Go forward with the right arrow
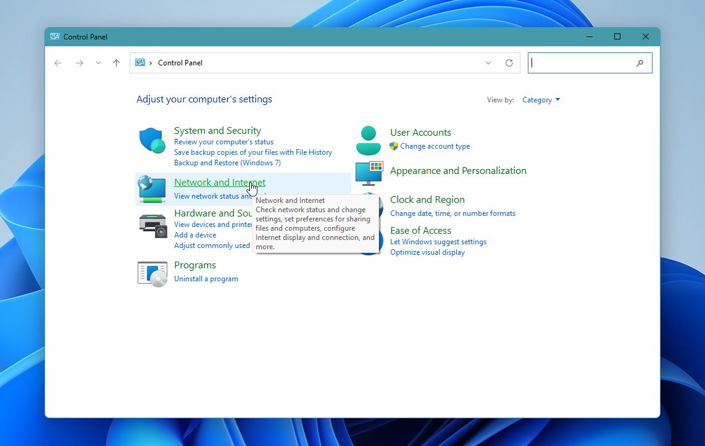 point(80,63)
